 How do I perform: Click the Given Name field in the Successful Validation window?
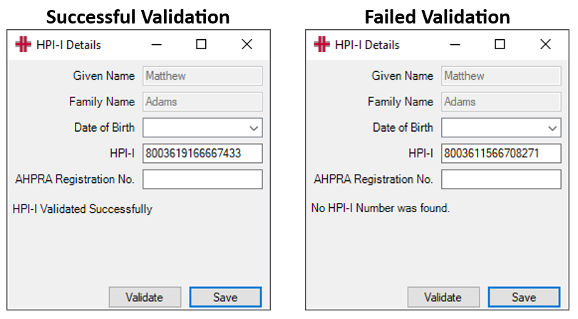click(202, 76)
